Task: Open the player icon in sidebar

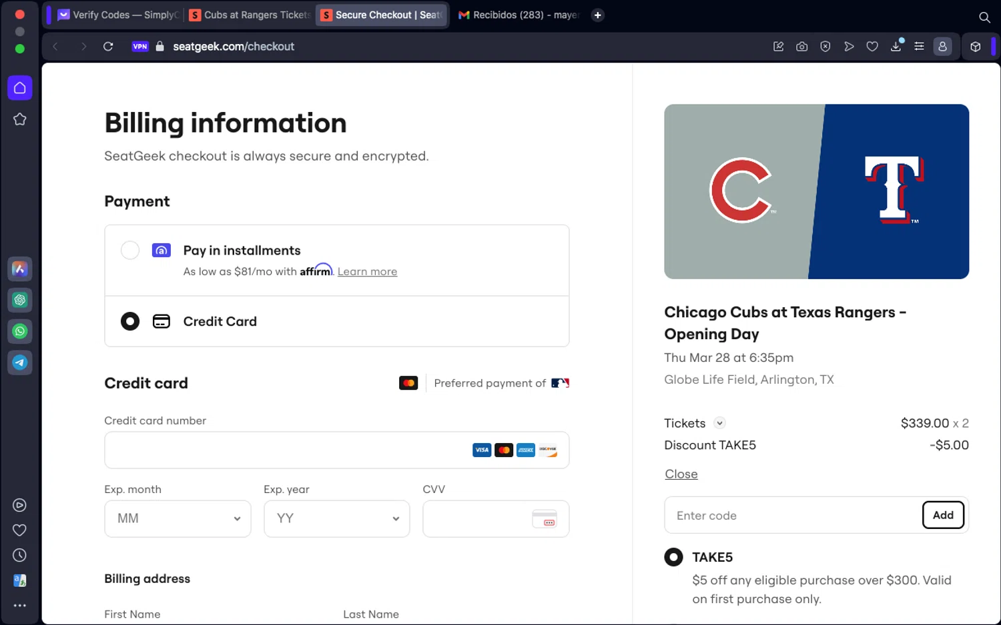Action: [x=20, y=505]
